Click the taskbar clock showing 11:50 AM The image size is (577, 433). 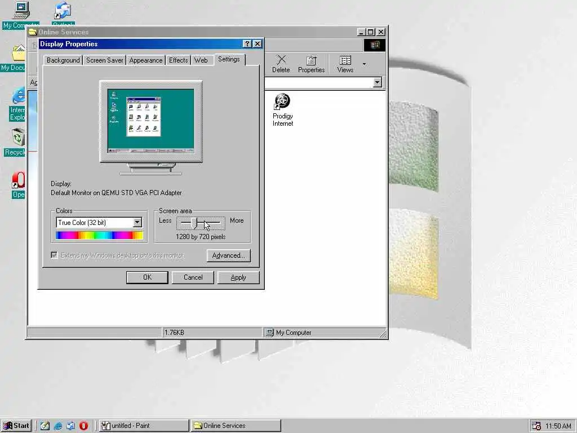coord(558,426)
